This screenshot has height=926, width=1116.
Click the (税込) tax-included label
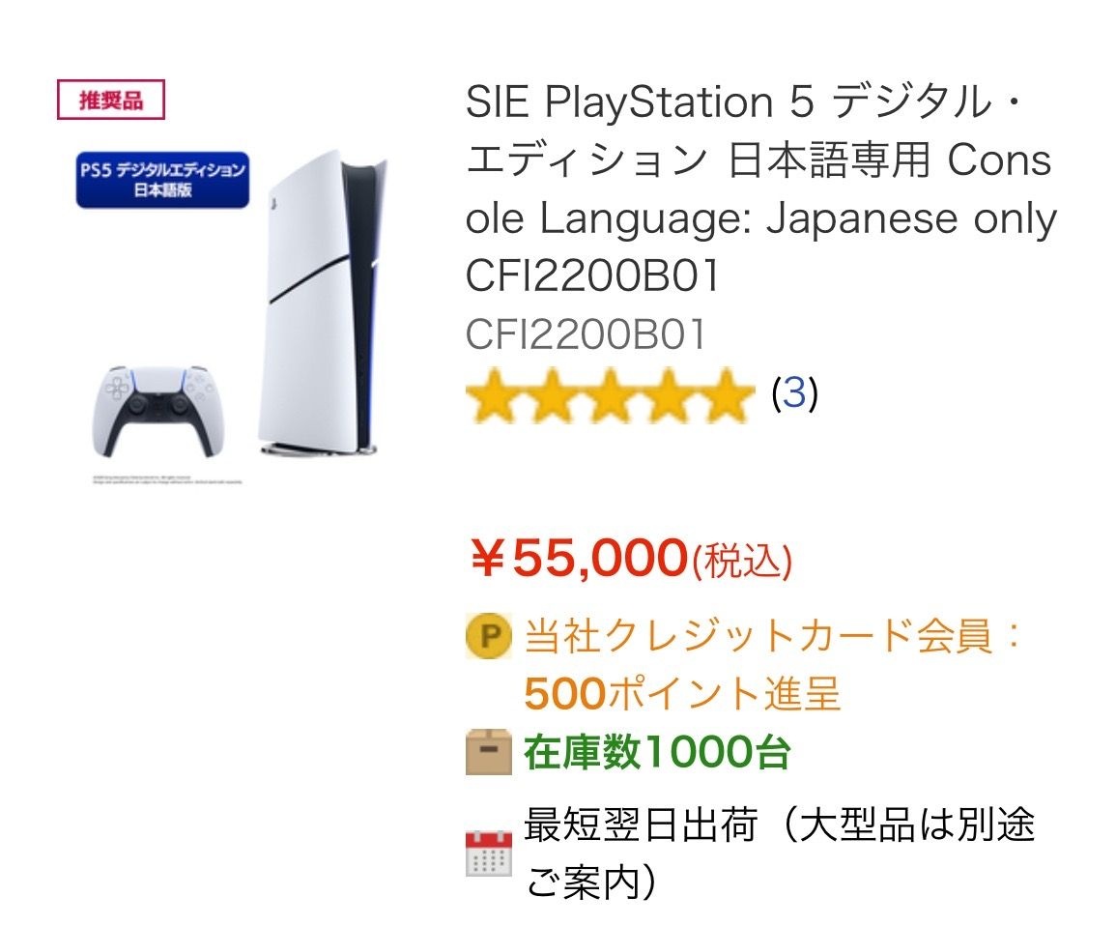click(742, 562)
